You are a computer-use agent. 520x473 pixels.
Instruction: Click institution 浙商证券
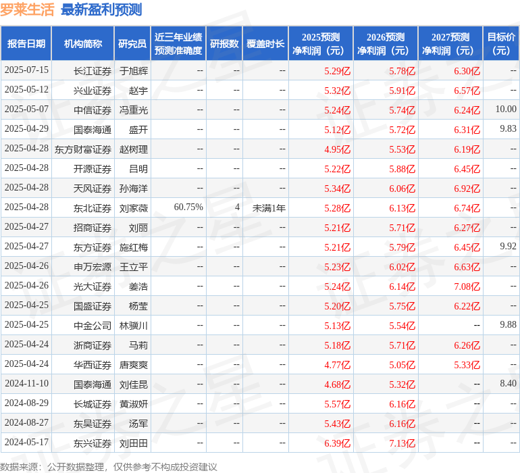(93, 345)
